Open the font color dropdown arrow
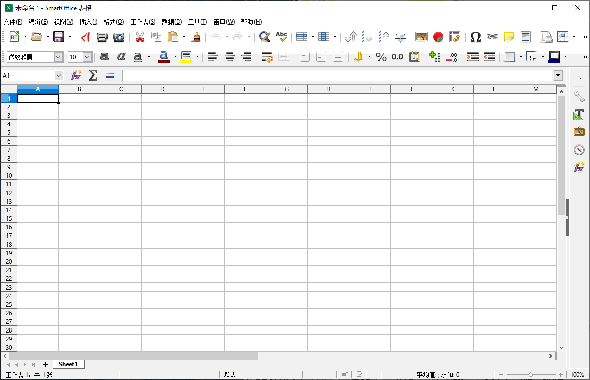590x380 pixels. 176,57
